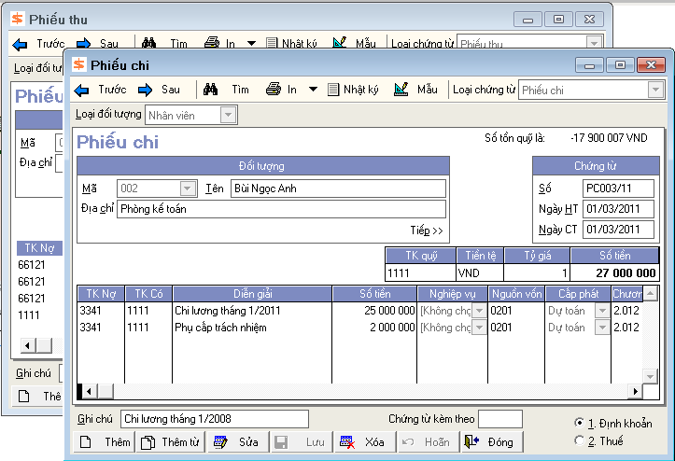The image size is (675, 461).
Task: Click the Phiếu thu window title icon
Action: coord(18,19)
